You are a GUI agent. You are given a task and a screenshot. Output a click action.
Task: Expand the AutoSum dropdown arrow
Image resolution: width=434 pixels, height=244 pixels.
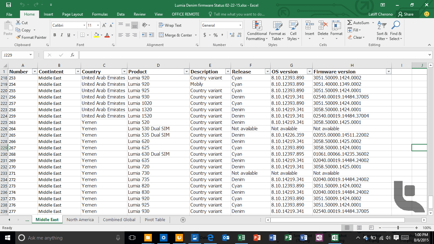pyautogui.click(x=373, y=23)
